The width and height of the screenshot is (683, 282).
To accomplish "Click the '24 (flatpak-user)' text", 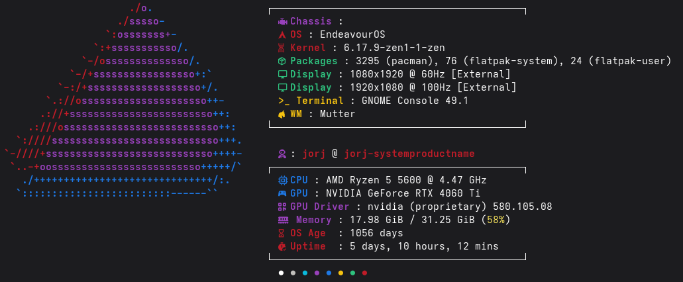I will coord(621,62).
